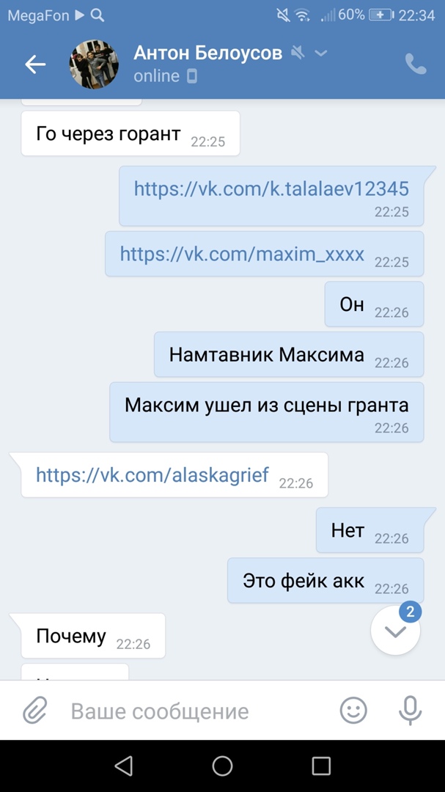Screen dimensions: 445x792
Task: Tap the search icon in status bar
Action: 98,15
